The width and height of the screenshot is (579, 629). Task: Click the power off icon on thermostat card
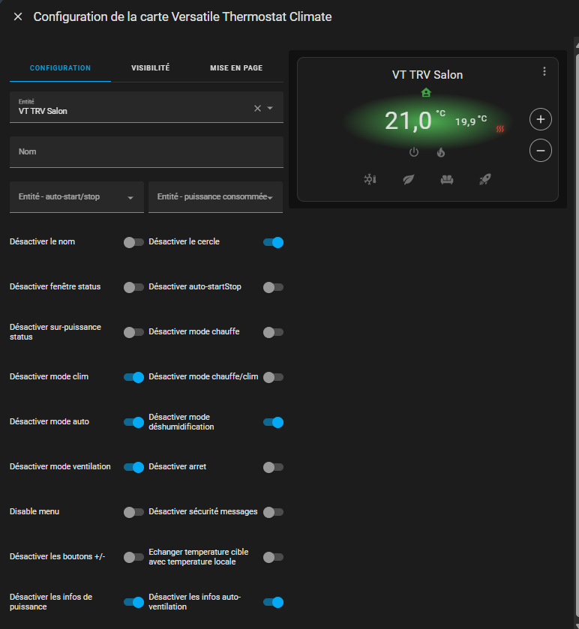tap(413, 152)
